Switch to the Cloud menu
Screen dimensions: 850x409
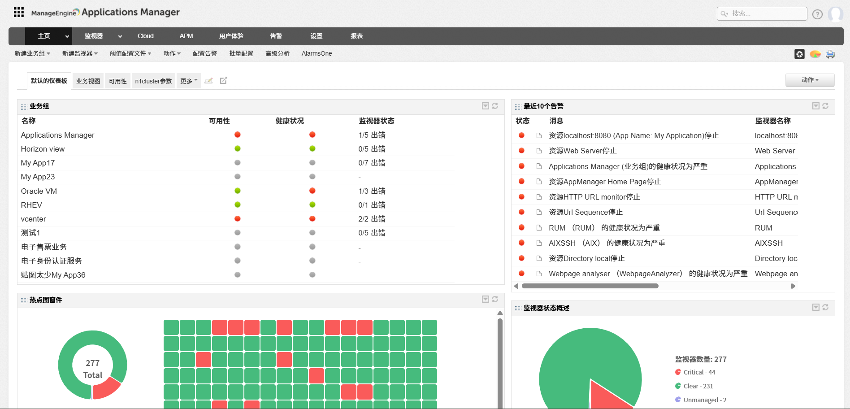(x=145, y=36)
